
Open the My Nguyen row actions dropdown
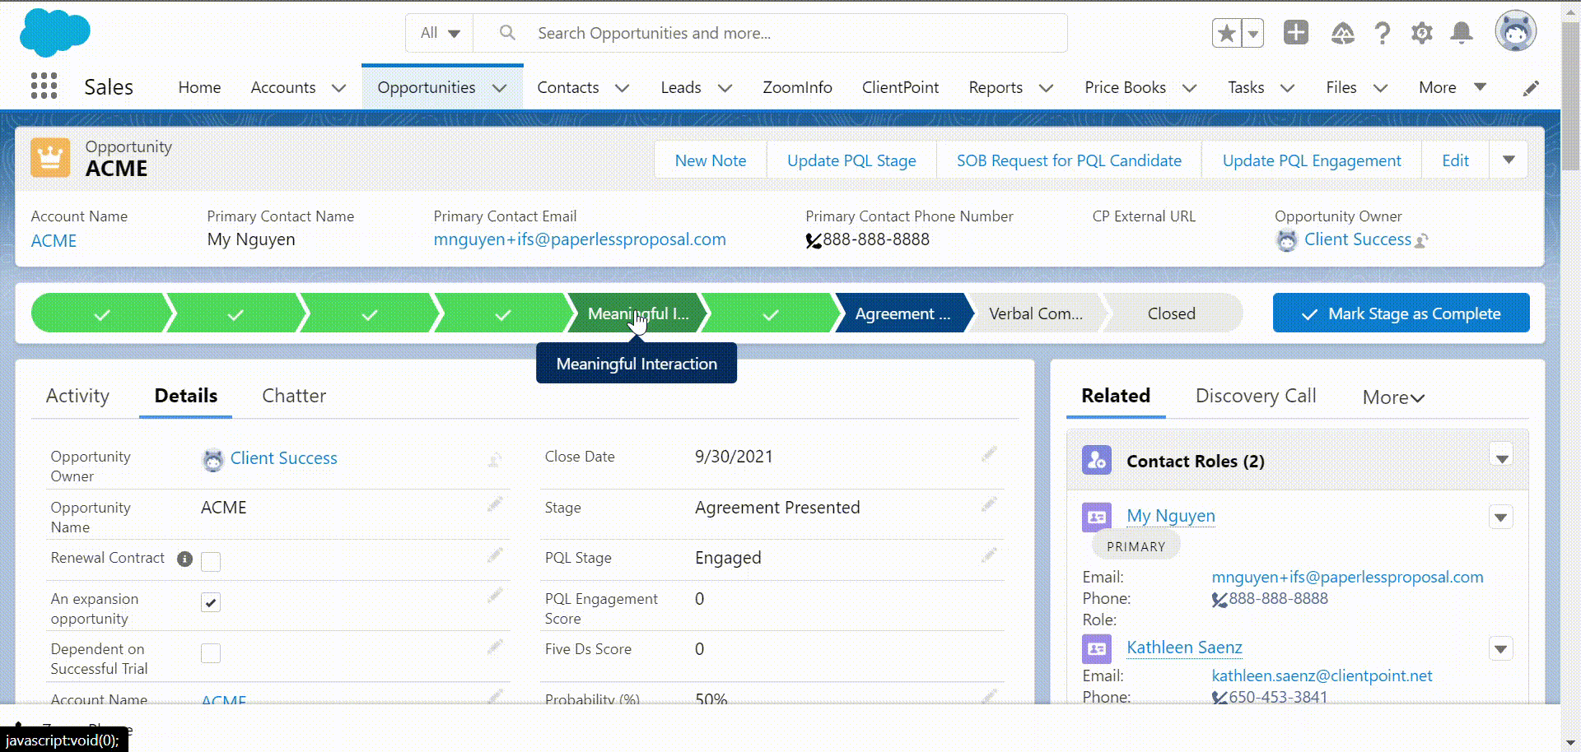tap(1501, 518)
